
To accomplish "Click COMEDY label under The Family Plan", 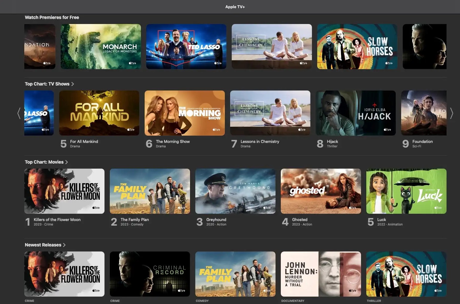I will (202, 301).
